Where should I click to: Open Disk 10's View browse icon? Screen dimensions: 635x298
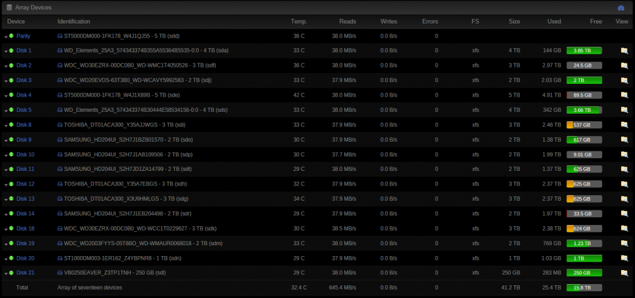(624, 154)
